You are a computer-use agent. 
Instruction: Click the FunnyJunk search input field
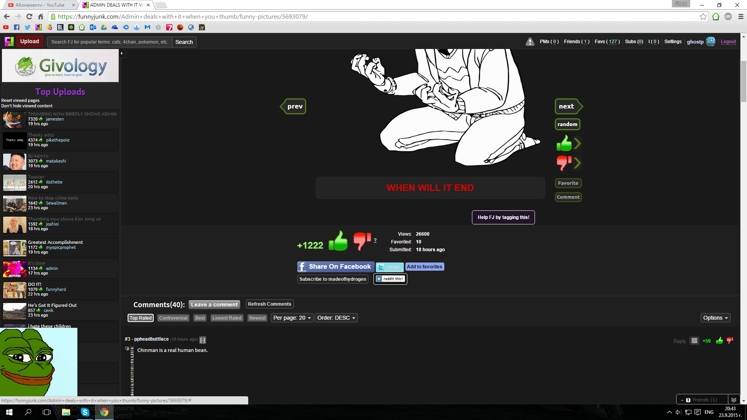(x=109, y=42)
